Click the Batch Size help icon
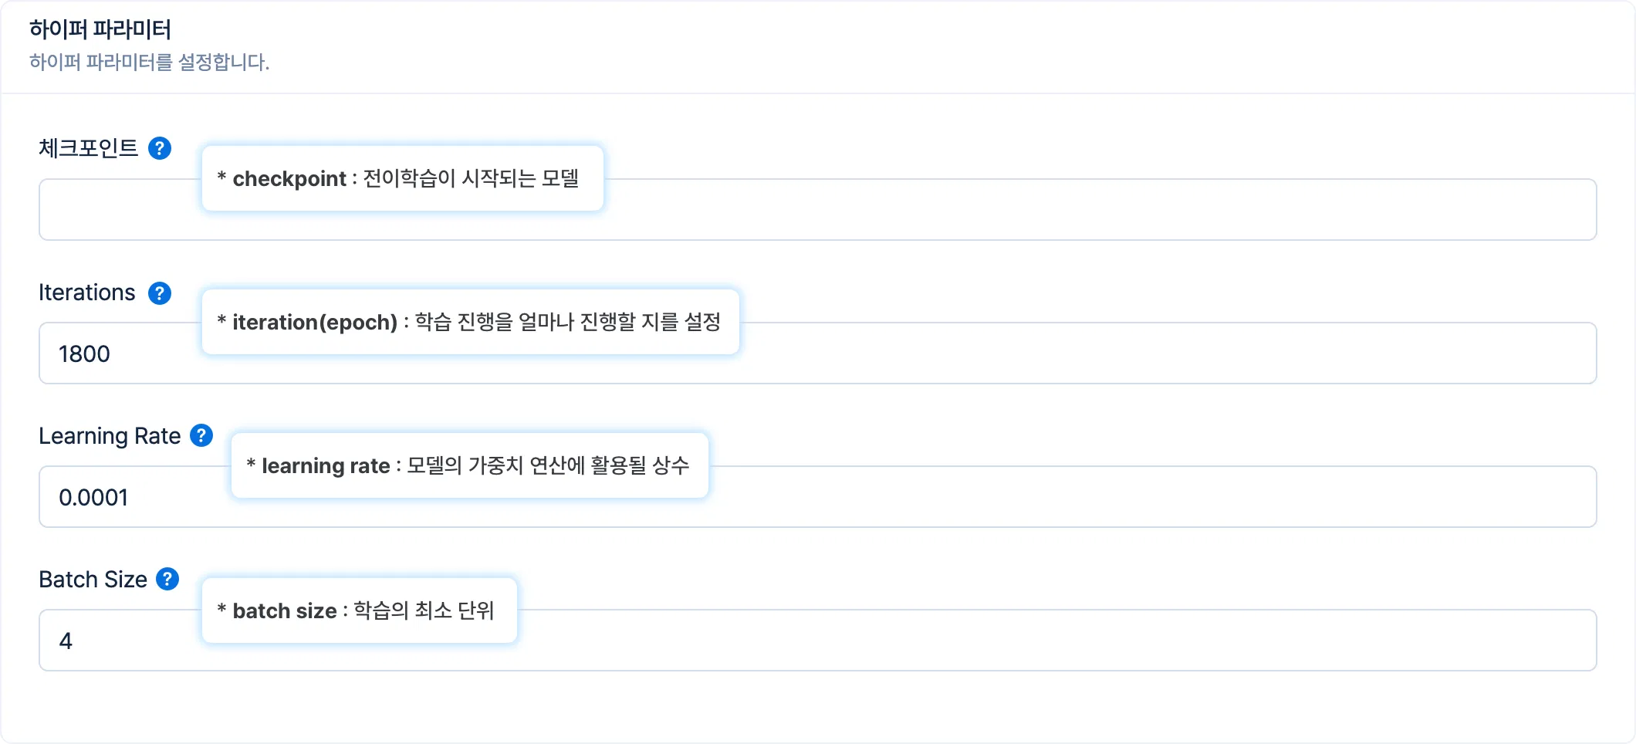1636x744 pixels. (167, 579)
